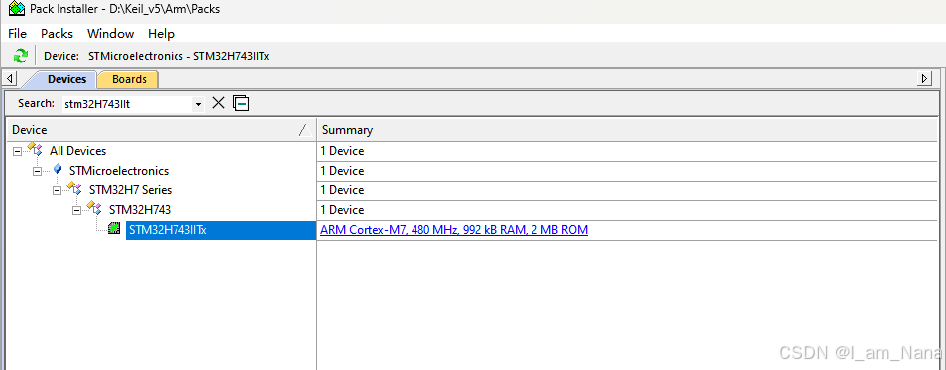Open the ARM Cortex-M7 480 MHz summary link

tap(454, 230)
